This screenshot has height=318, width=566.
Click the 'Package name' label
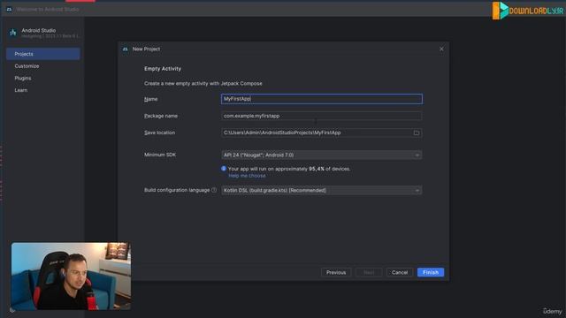click(161, 116)
